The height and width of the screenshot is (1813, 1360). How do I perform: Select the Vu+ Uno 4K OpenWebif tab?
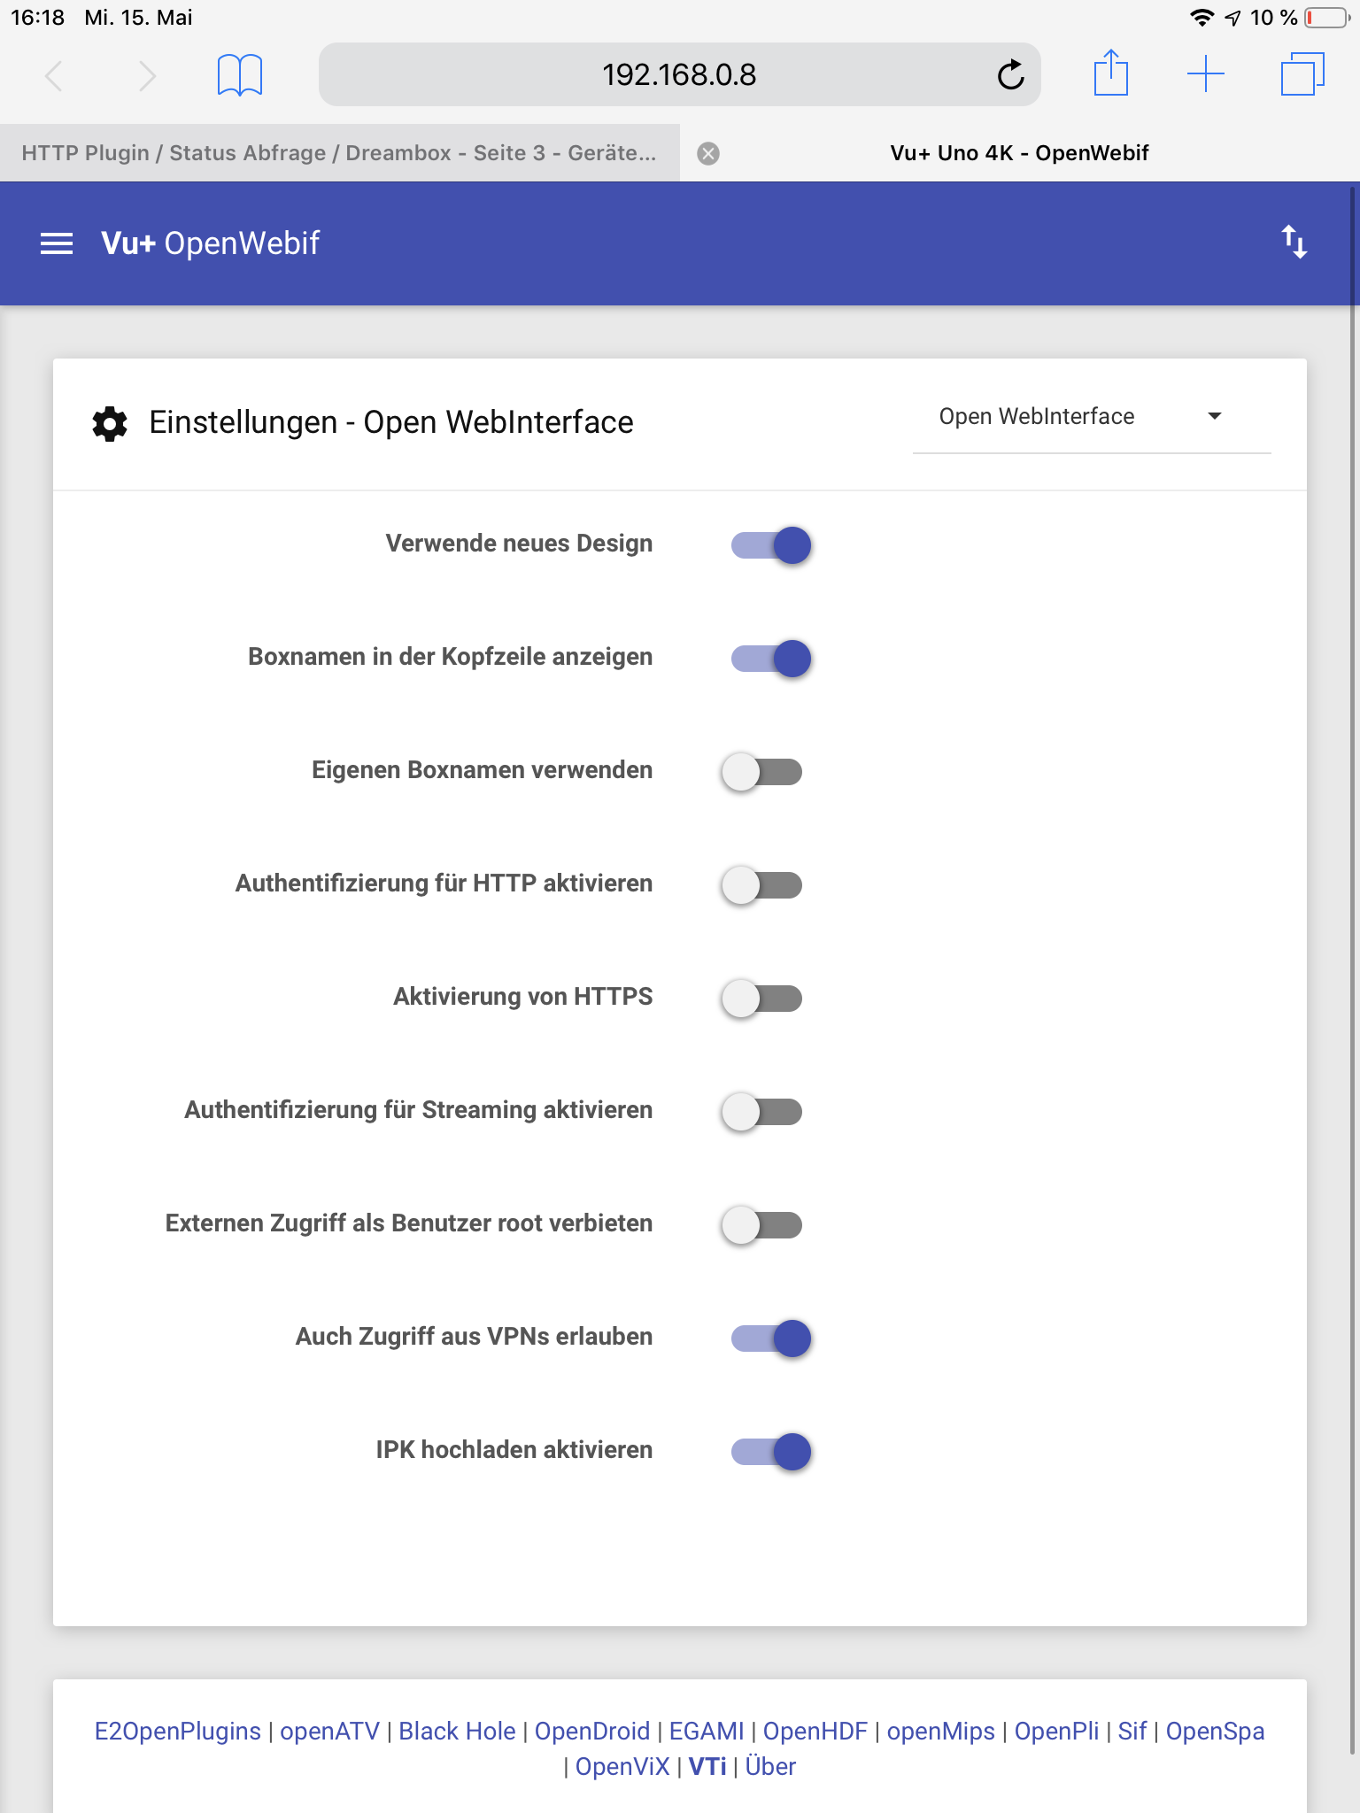pyautogui.click(x=1018, y=153)
